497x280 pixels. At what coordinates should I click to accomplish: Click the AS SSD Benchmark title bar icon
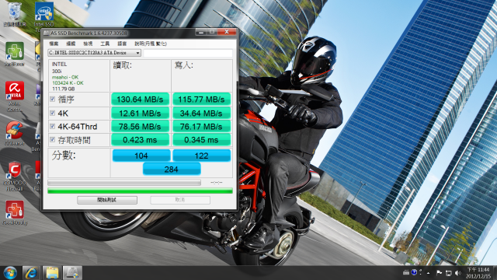click(47, 33)
